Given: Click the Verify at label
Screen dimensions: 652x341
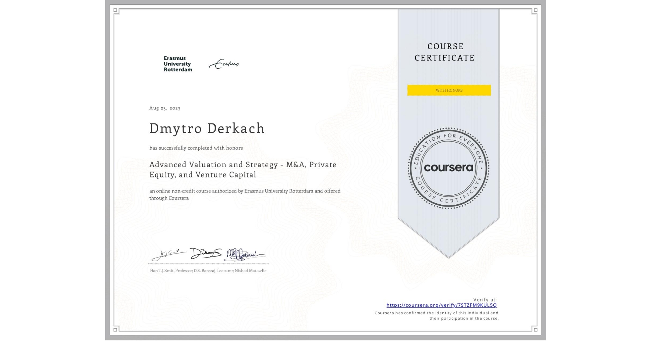Looking at the screenshot, I should coord(485,299).
